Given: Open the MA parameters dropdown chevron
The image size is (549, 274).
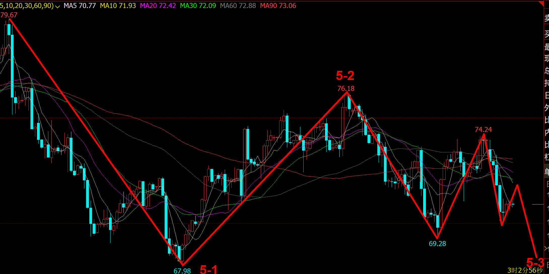Looking at the screenshot, I should pos(57,6).
